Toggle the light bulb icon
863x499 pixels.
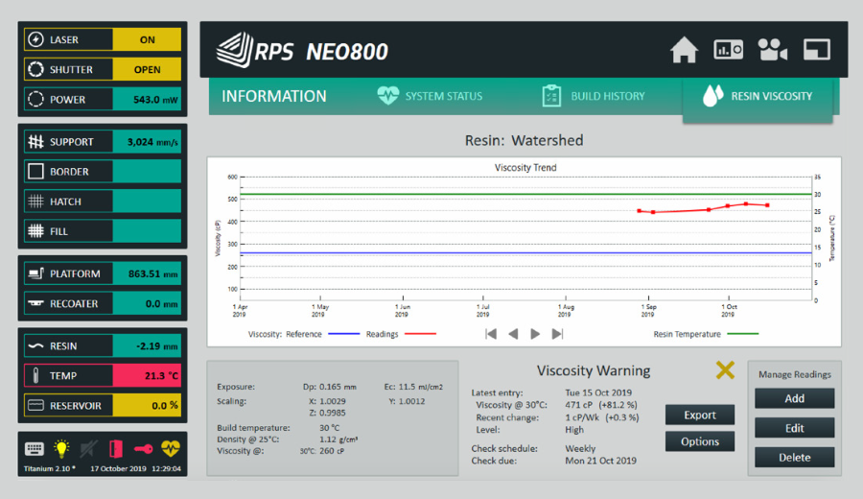(61, 449)
